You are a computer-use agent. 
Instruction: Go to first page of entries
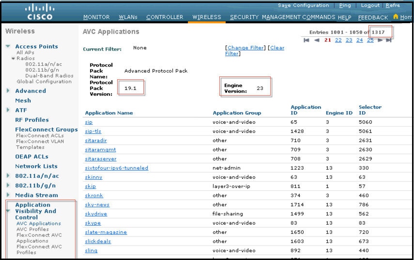pyautogui.click(x=307, y=40)
